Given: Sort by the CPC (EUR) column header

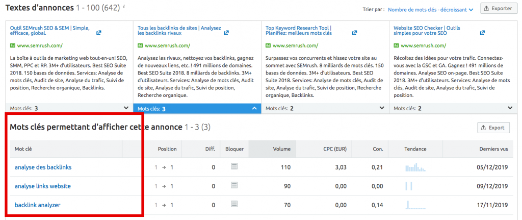Looking at the screenshot, I should tap(335, 149).
